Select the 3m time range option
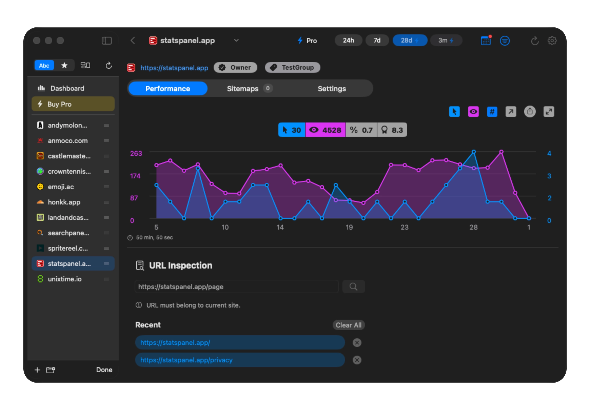Image resolution: width=590 pixels, height=410 pixels. (x=446, y=40)
